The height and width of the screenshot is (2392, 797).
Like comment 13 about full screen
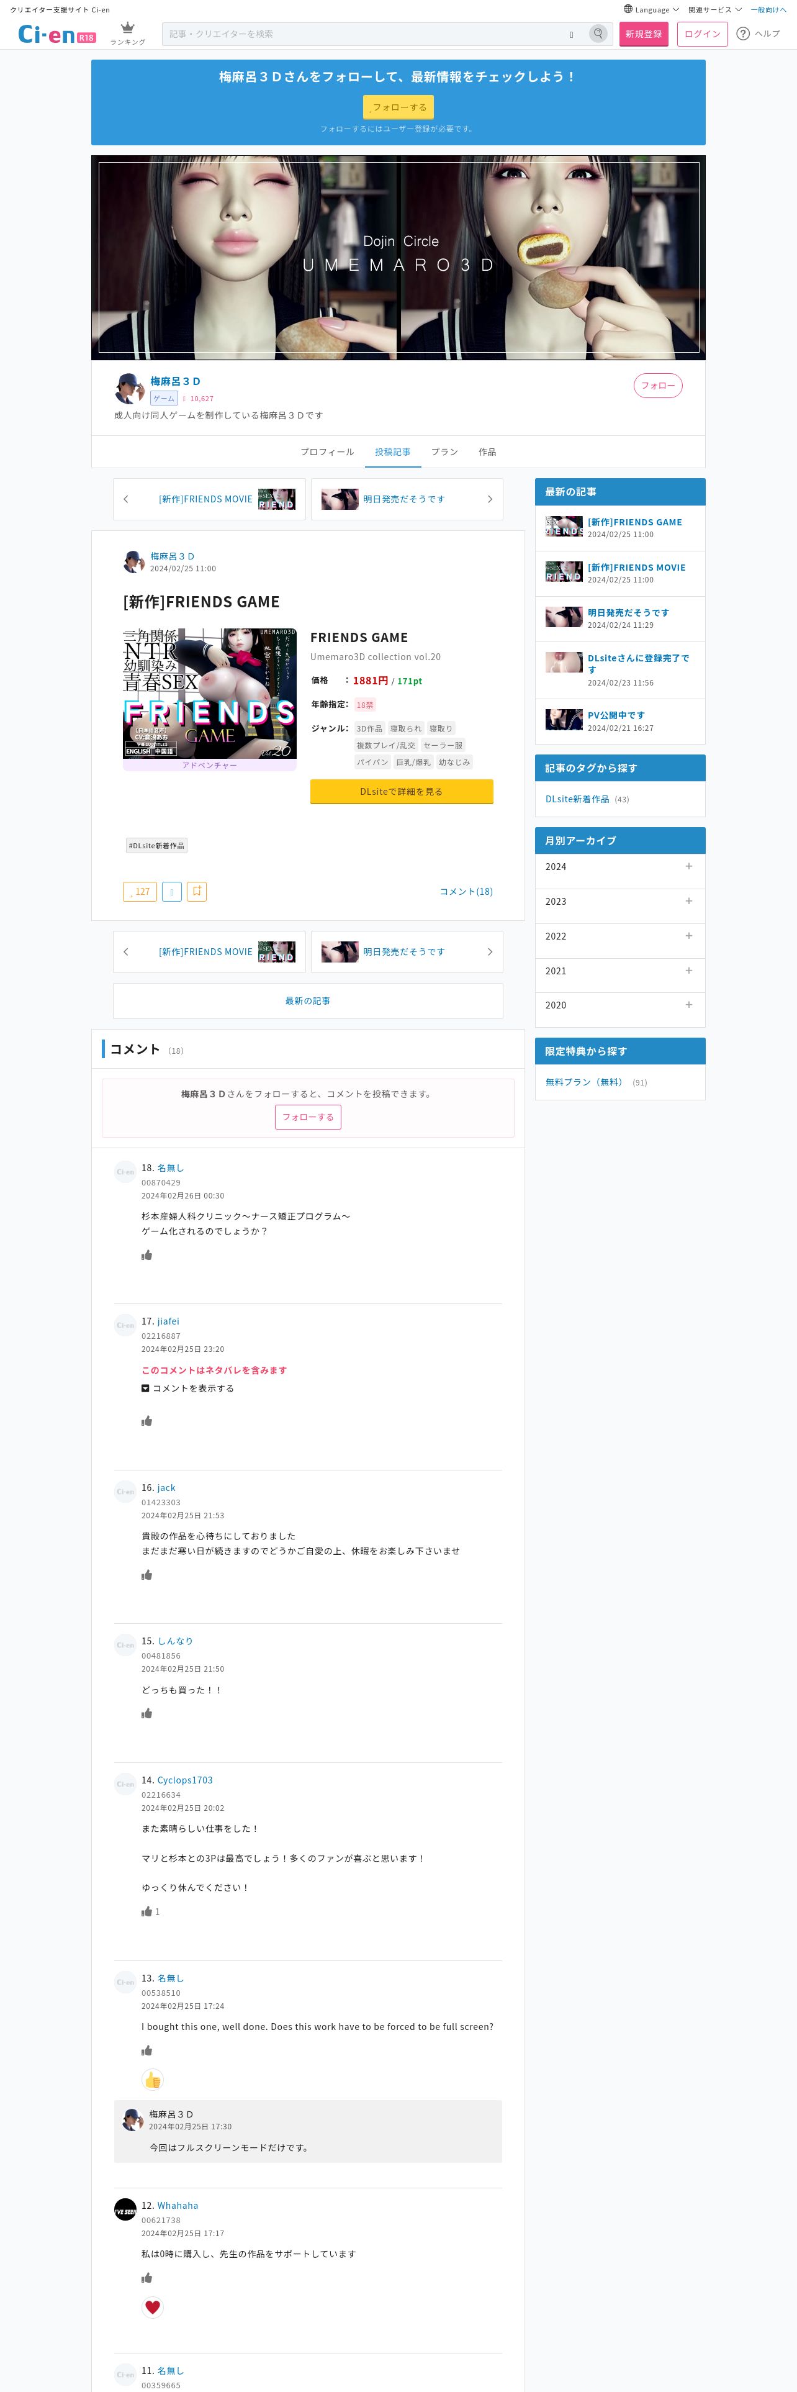click(146, 2051)
